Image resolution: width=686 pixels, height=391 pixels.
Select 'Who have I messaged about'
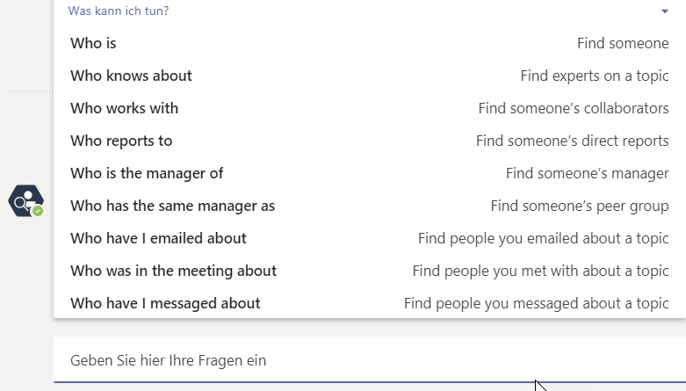[x=370, y=303]
